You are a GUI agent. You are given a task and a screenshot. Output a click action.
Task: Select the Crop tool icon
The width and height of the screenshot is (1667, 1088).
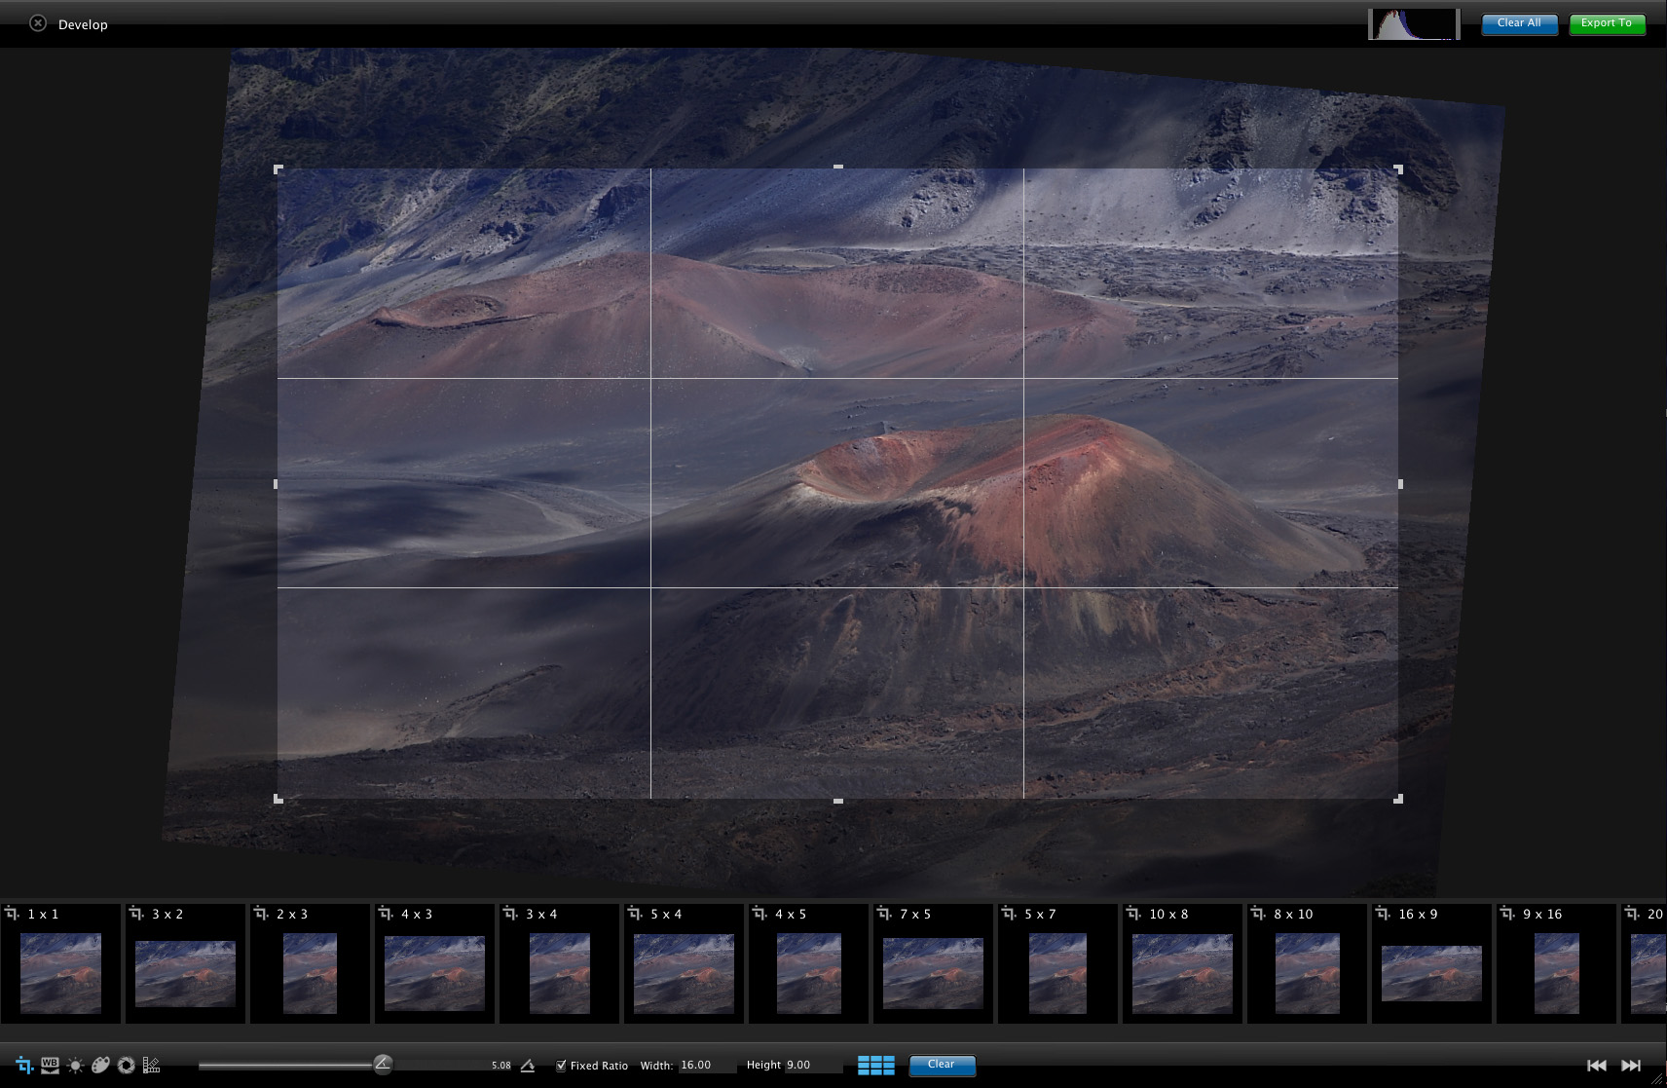24,1065
